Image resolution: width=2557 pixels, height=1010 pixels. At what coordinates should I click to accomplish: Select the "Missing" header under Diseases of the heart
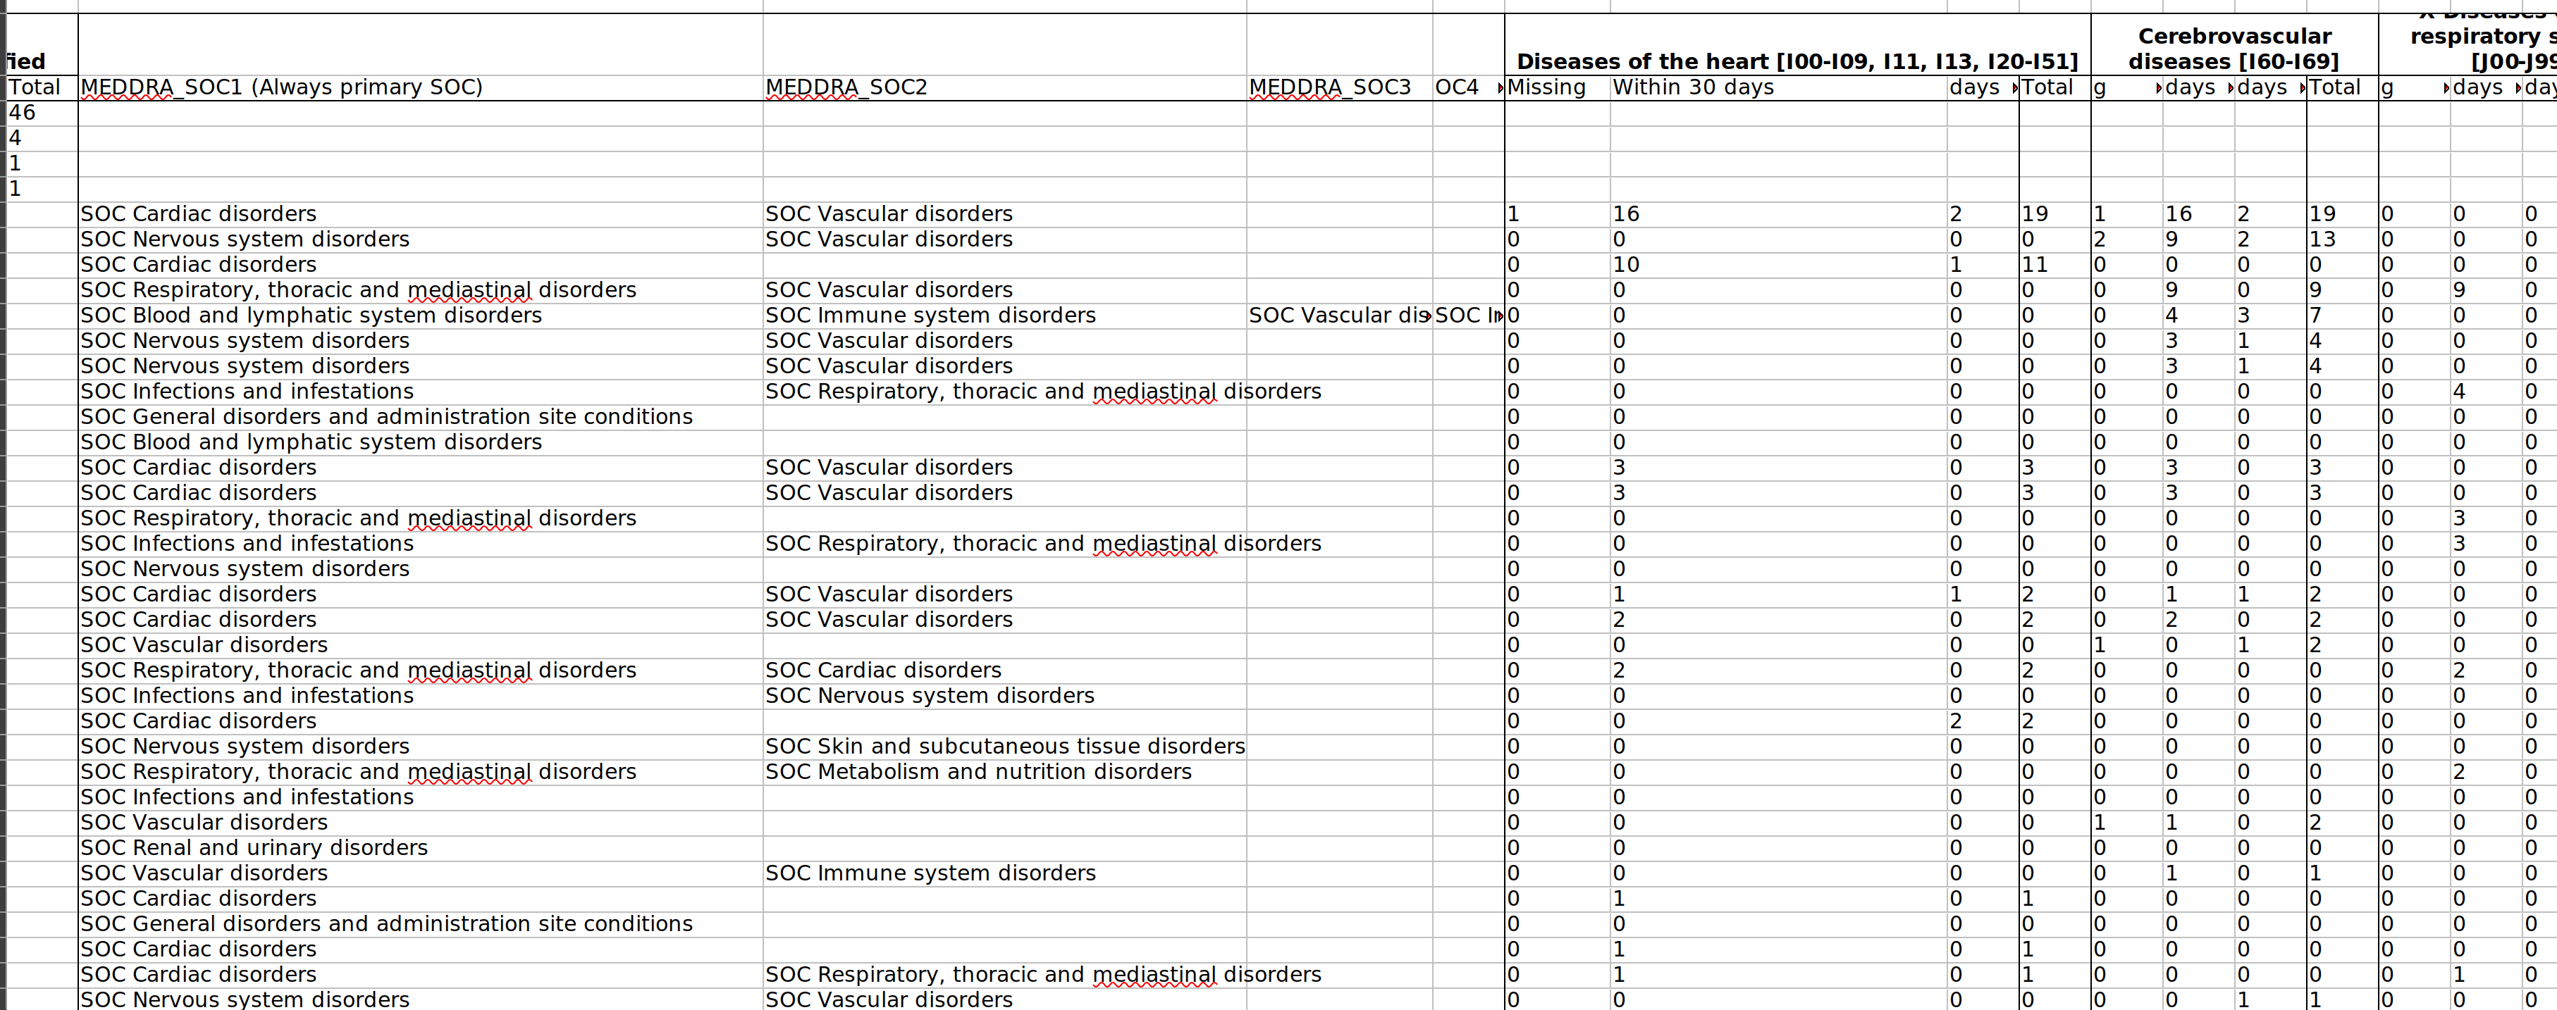coord(1556,87)
